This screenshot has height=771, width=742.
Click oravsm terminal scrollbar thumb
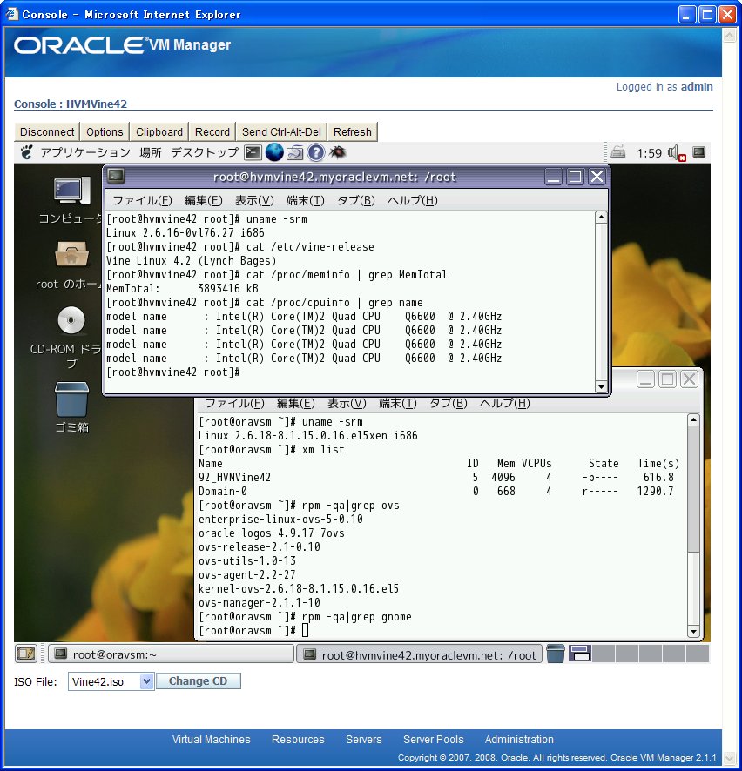pyautogui.click(x=693, y=488)
